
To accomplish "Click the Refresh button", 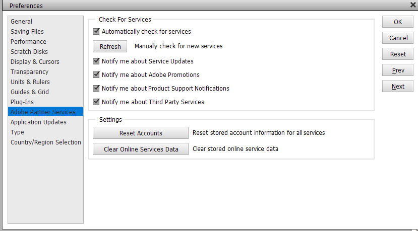I will click(x=110, y=46).
